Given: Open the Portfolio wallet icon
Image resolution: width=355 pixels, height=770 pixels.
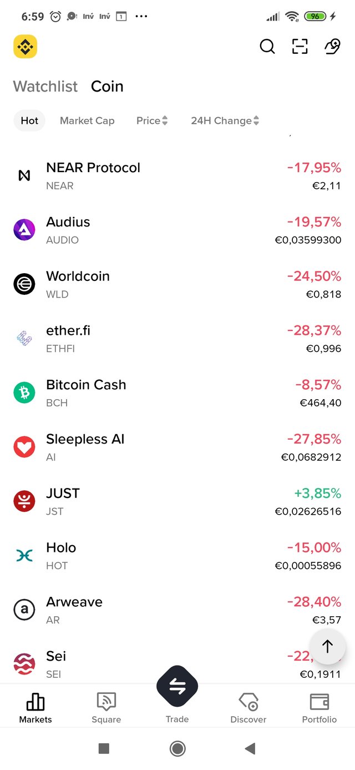Looking at the screenshot, I should 319,703.
